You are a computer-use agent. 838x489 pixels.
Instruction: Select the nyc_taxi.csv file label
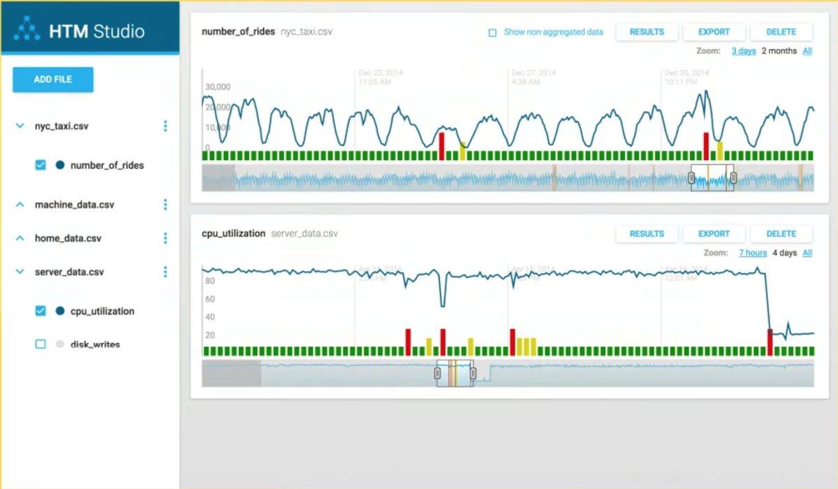(61, 126)
